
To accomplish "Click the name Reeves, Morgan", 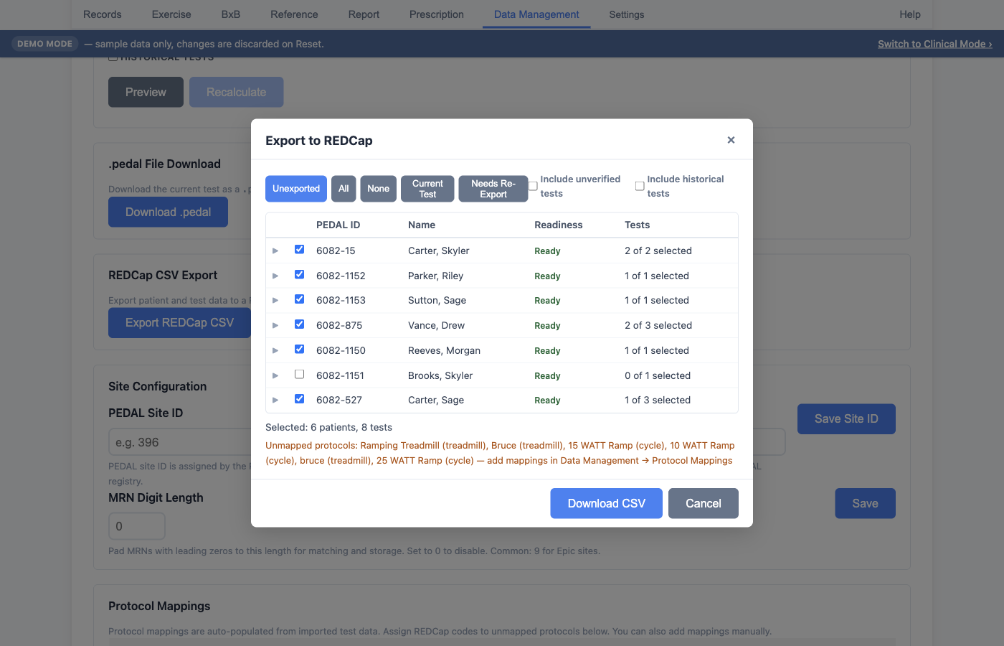I will [445, 350].
